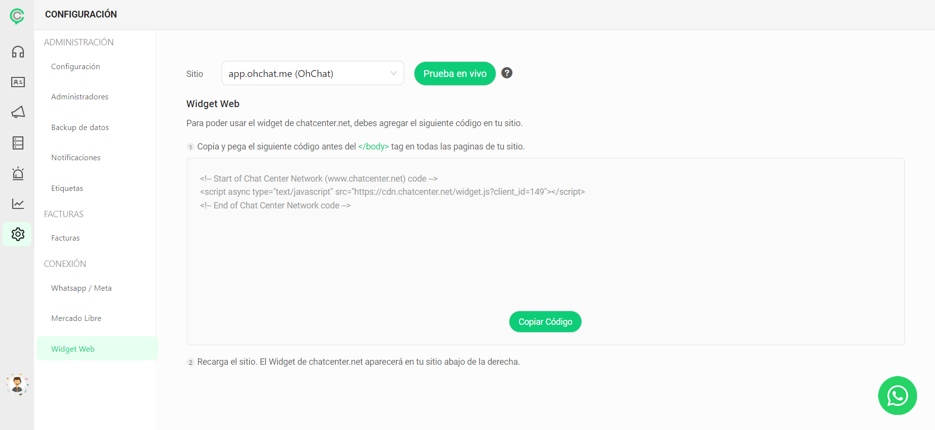Click the FACTURAS section label
The height and width of the screenshot is (430, 935).
pos(64,214)
